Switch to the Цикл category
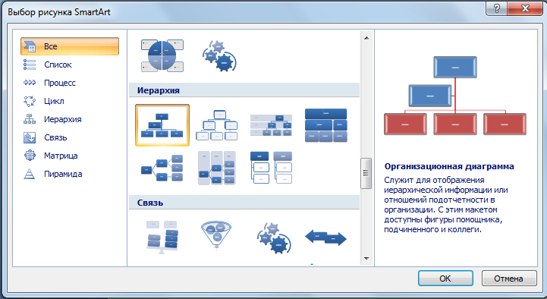Viewport: 547px width, 299px height. (x=70, y=101)
